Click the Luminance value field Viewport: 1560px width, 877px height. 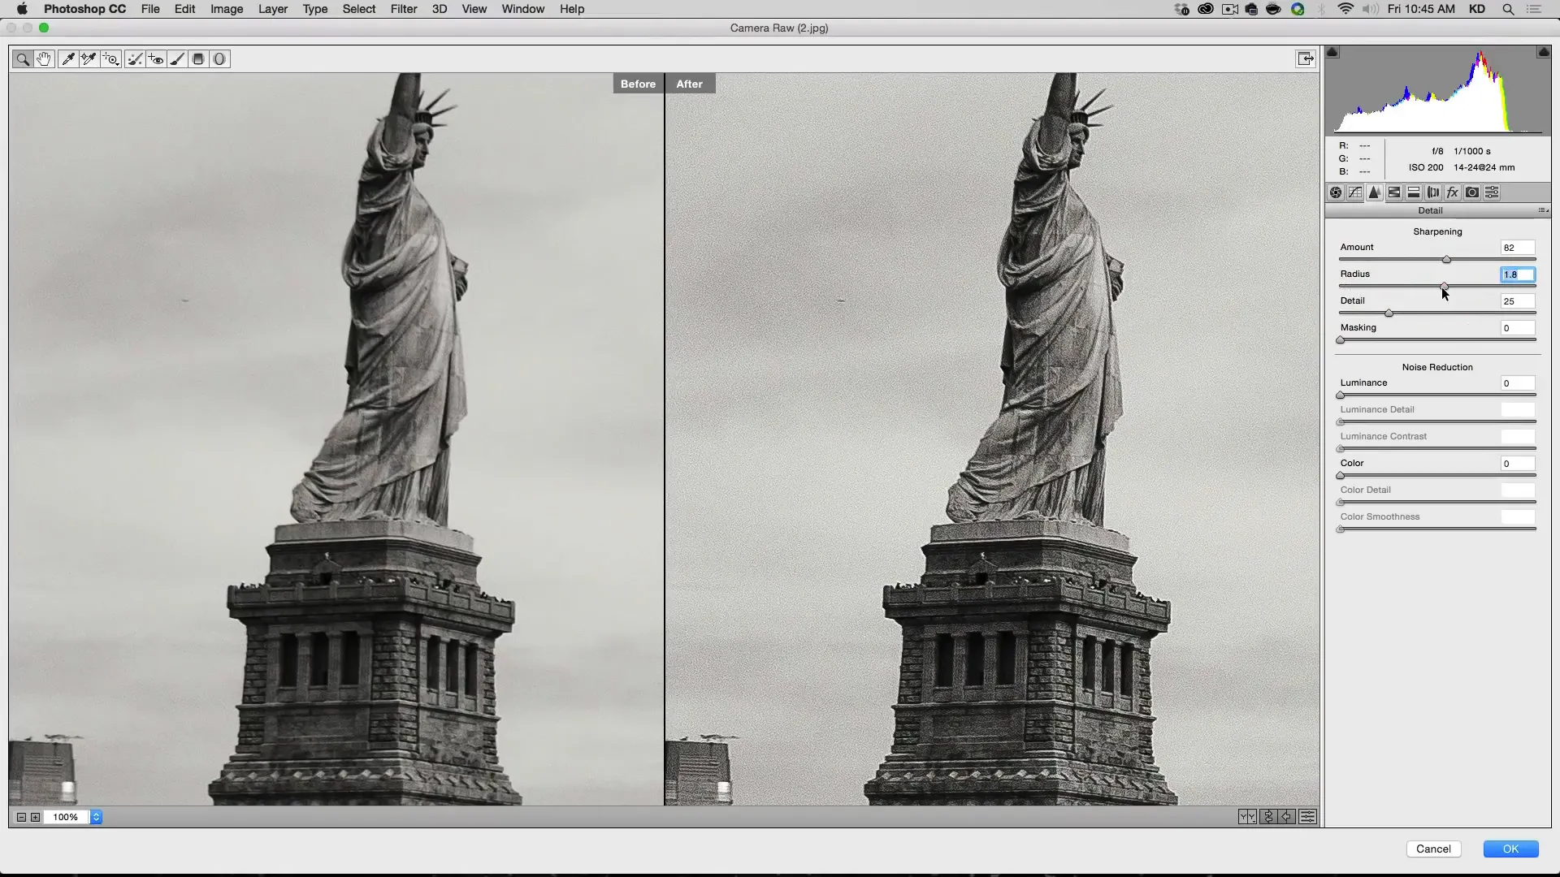coord(1518,383)
